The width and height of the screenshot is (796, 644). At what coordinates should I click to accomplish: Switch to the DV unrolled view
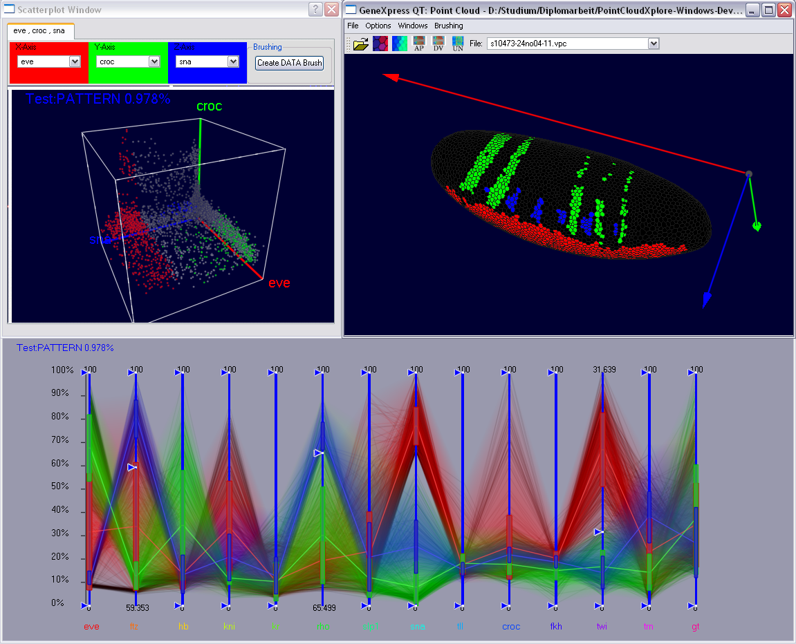point(438,44)
